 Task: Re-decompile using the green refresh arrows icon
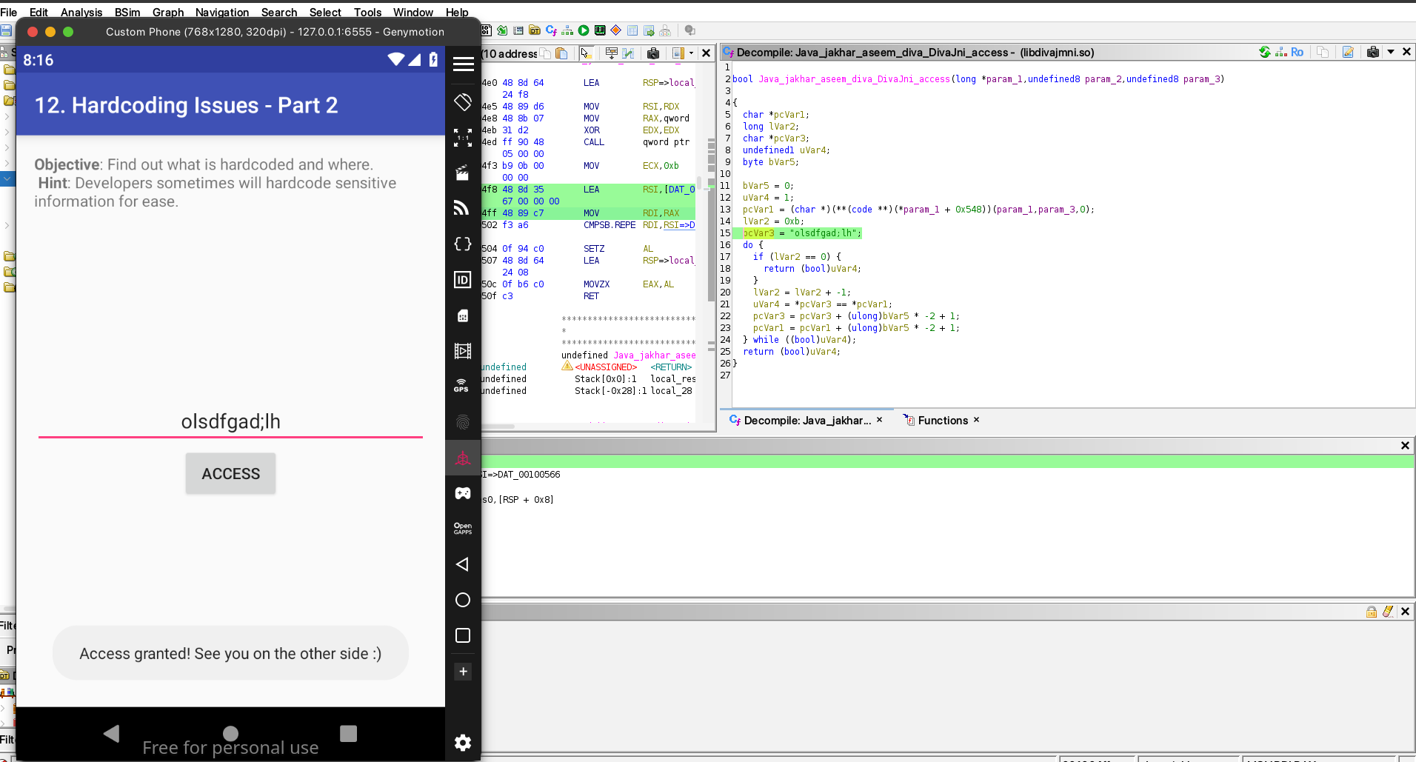(x=1264, y=52)
